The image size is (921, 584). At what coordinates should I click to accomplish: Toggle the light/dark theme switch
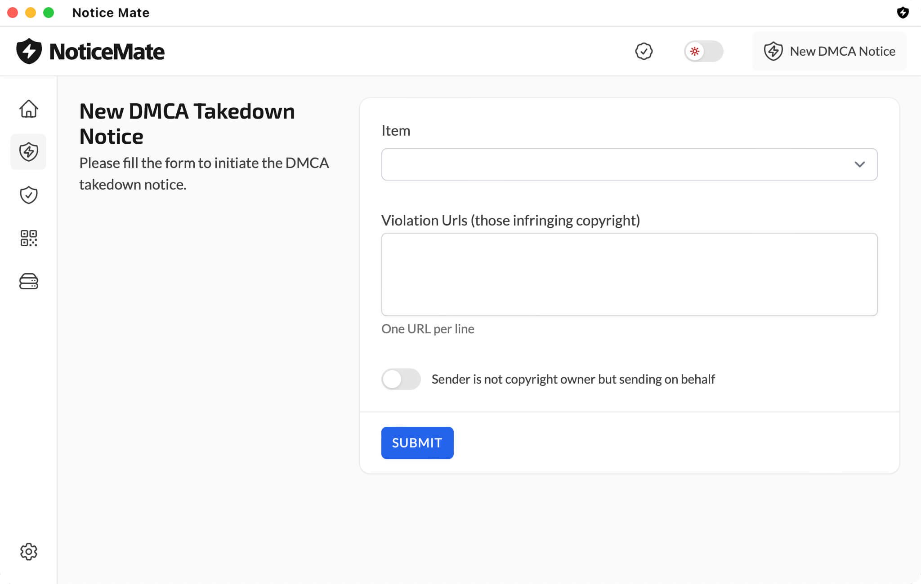click(703, 51)
